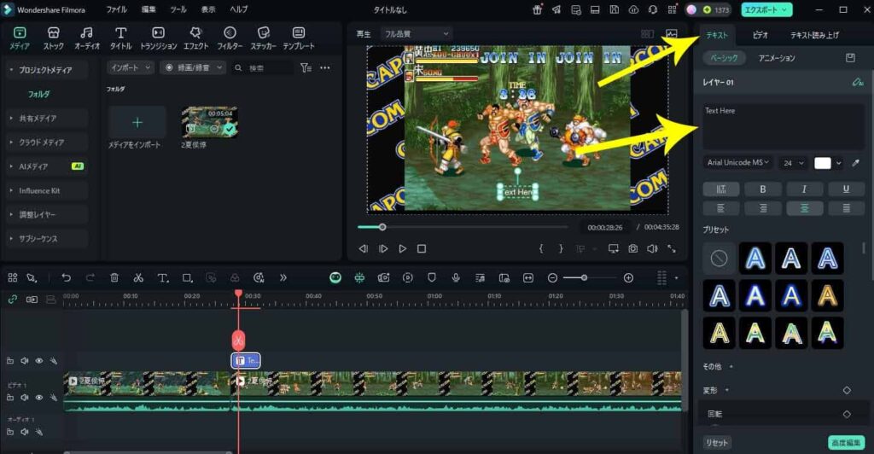
Task: Play the preview video
Action: point(403,248)
